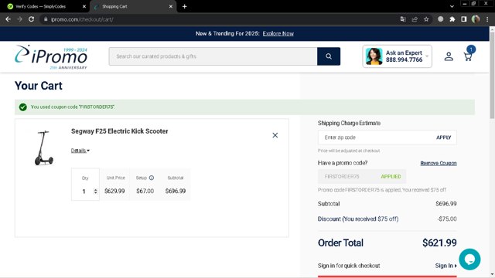Click the page vertical scrollbar

click(x=492, y=76)
